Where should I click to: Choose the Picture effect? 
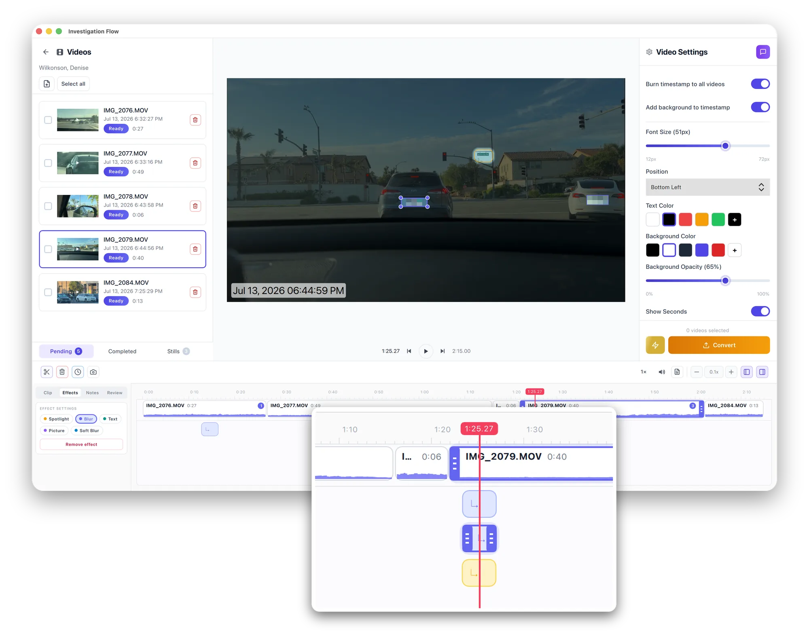54,431
